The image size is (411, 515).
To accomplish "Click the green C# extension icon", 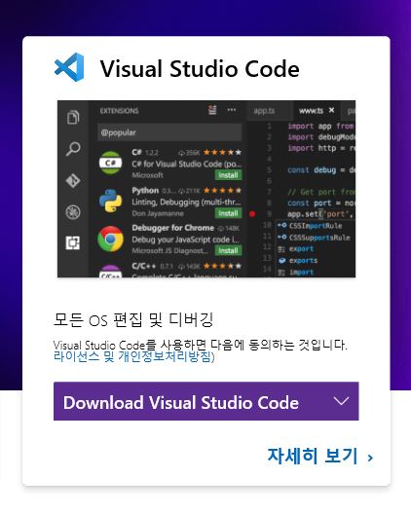I will pyautogui.click(x=110, y=163).
